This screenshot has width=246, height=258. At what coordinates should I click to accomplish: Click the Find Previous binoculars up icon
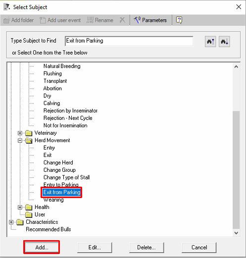click(x=210, y=42)
